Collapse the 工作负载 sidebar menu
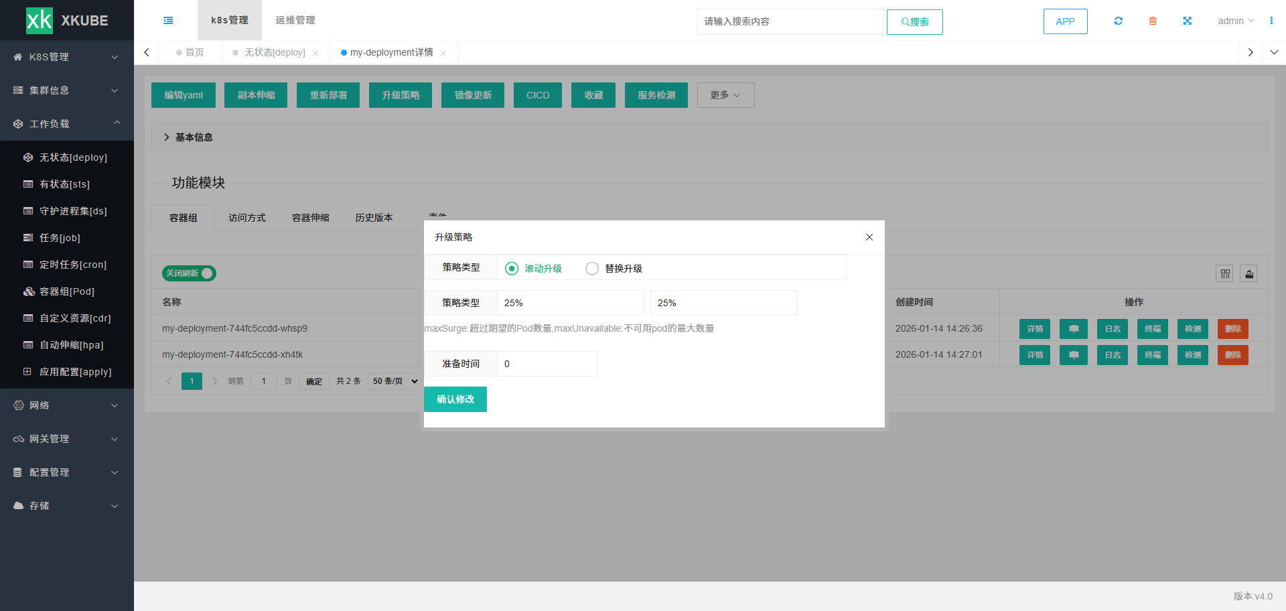Viewport: 1286px width, 611px height. point(67,124)
